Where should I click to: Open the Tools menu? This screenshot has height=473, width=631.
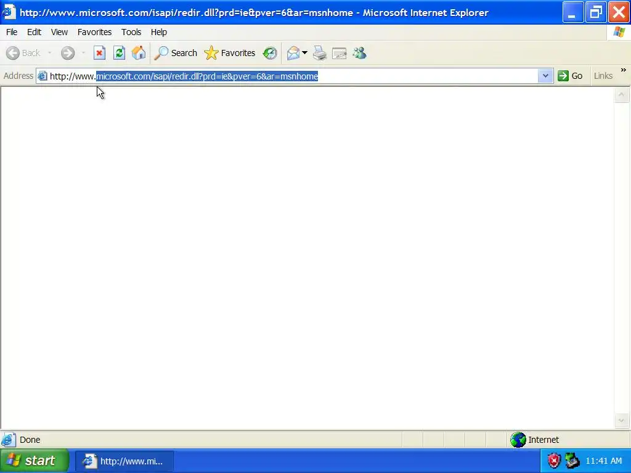(x=131, y=32)
